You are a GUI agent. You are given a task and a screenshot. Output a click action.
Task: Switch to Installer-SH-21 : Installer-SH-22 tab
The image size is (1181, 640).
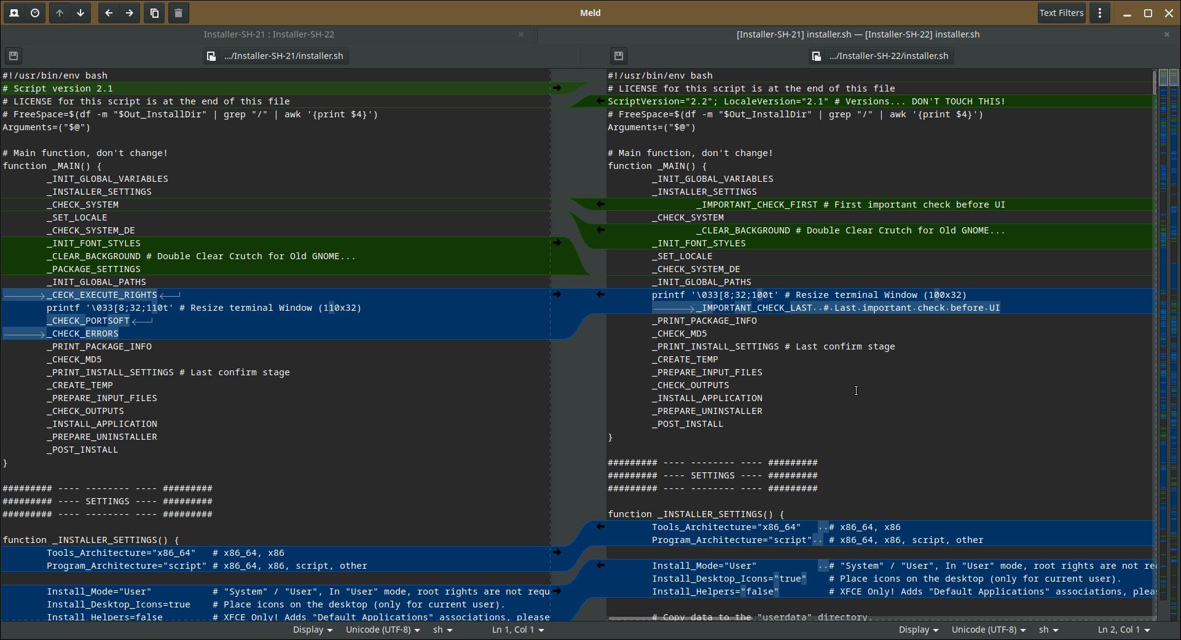coord(269,34)
